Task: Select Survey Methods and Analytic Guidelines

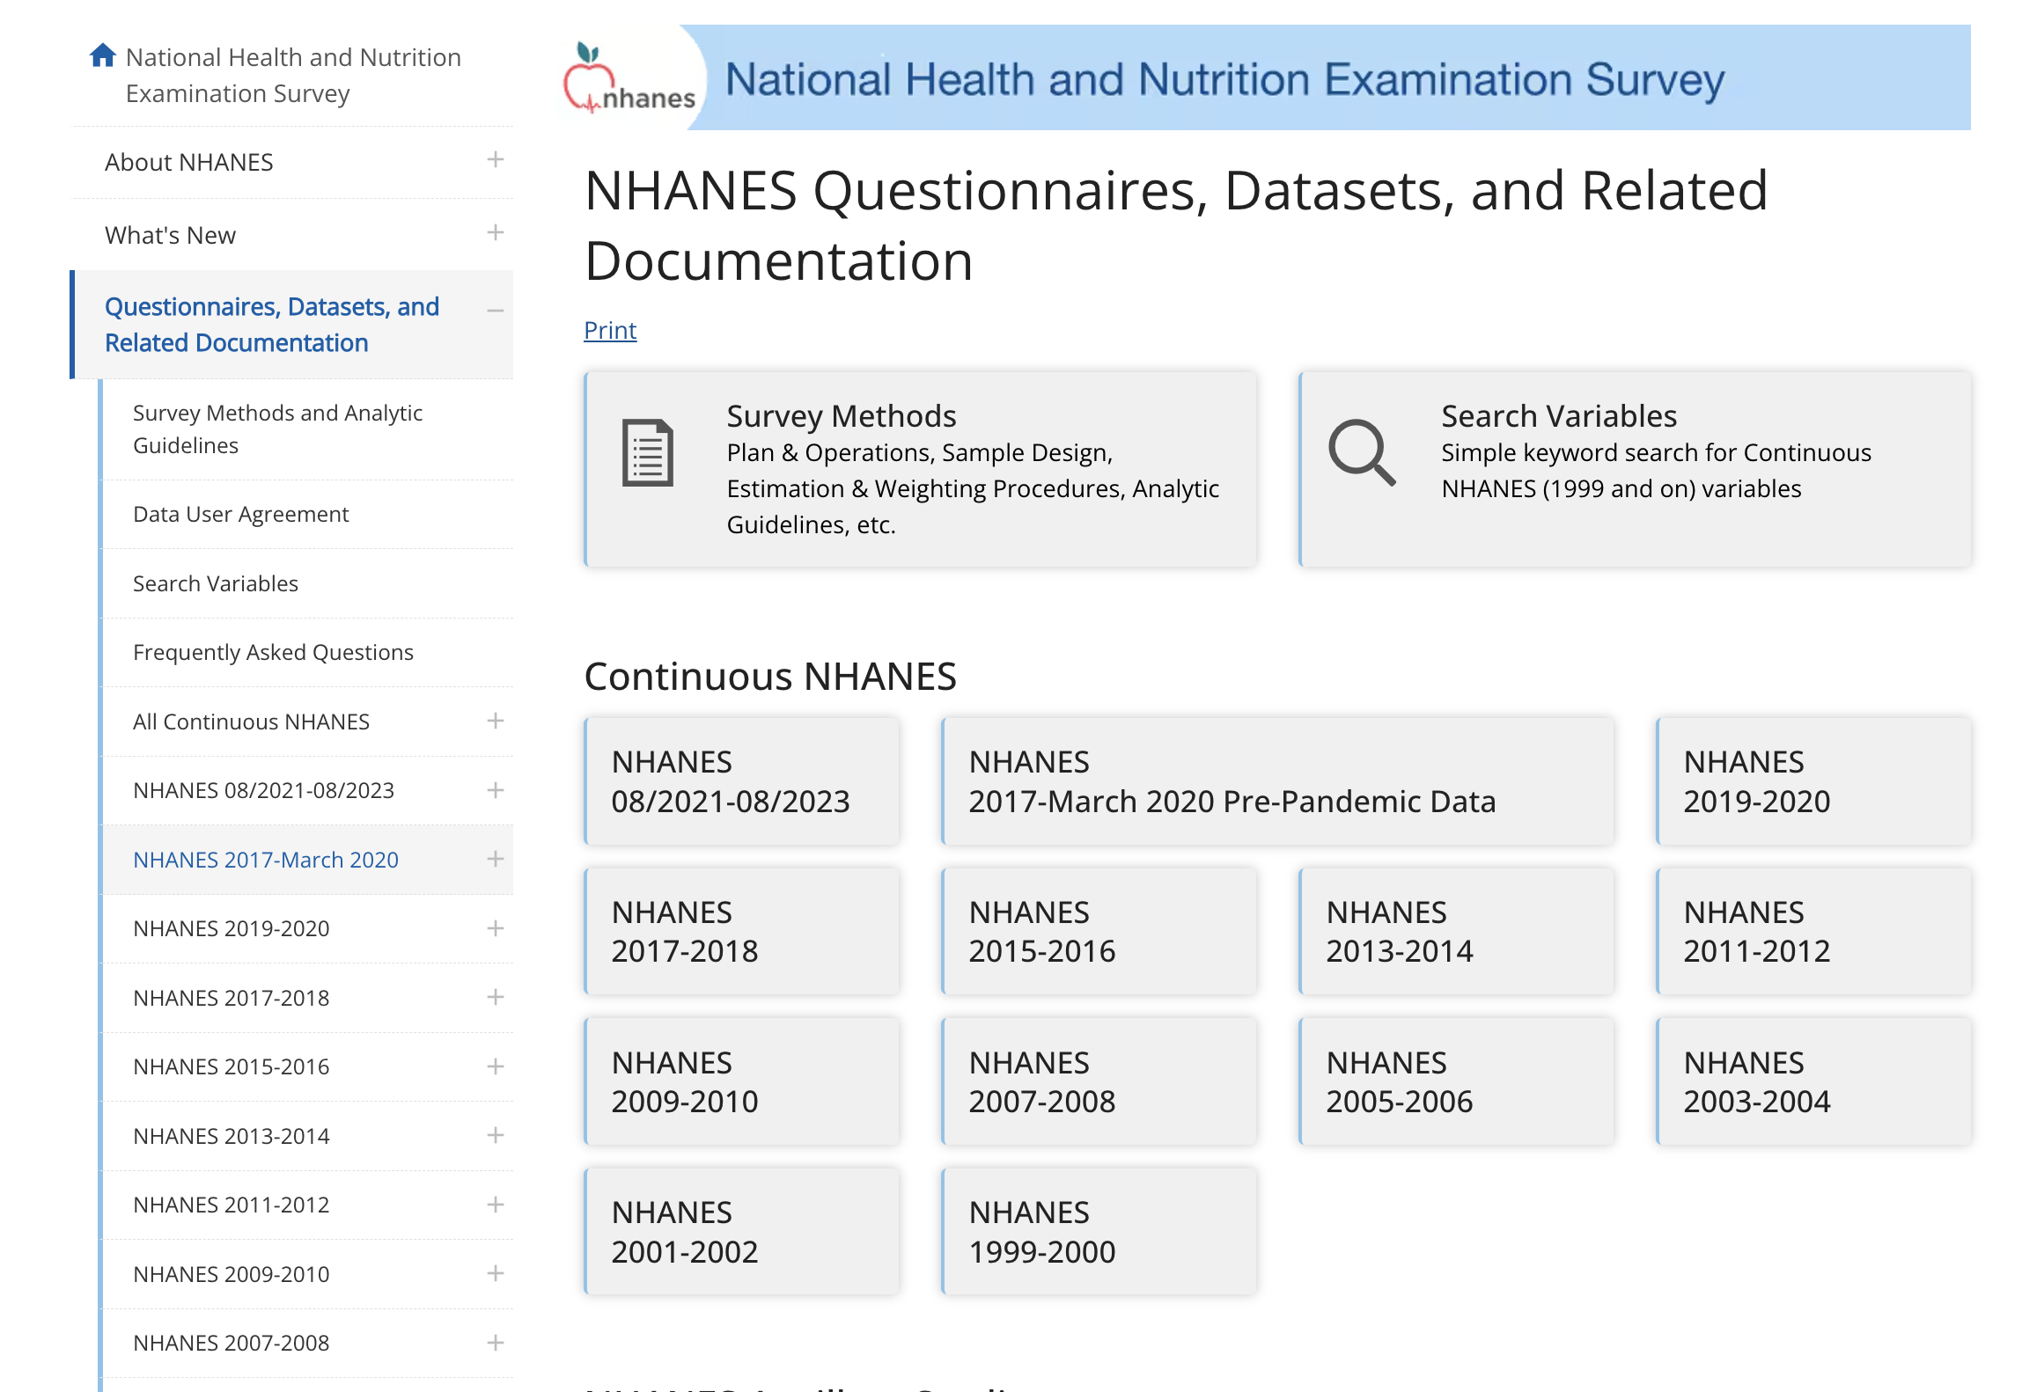Action: (x=277, y=429)
